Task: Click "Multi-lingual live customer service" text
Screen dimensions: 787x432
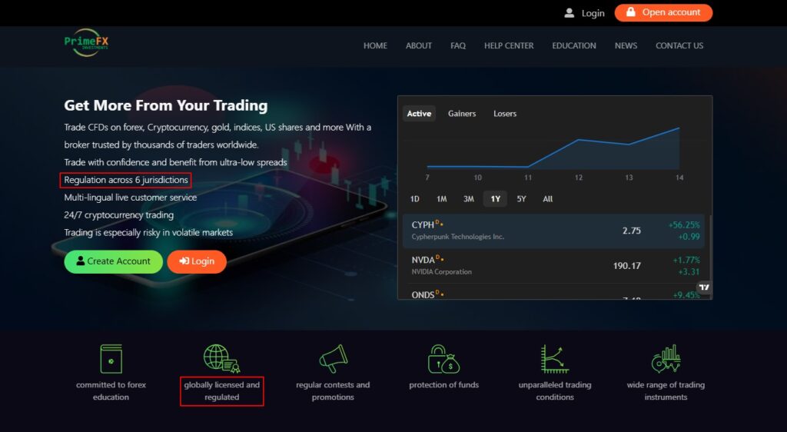Action: point(131,198)
